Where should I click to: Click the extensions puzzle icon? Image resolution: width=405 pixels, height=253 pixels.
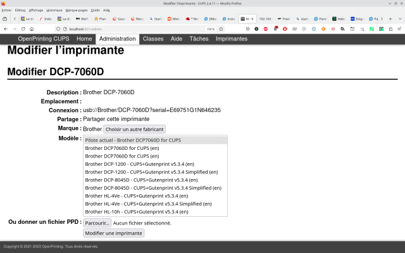(390, 29)
